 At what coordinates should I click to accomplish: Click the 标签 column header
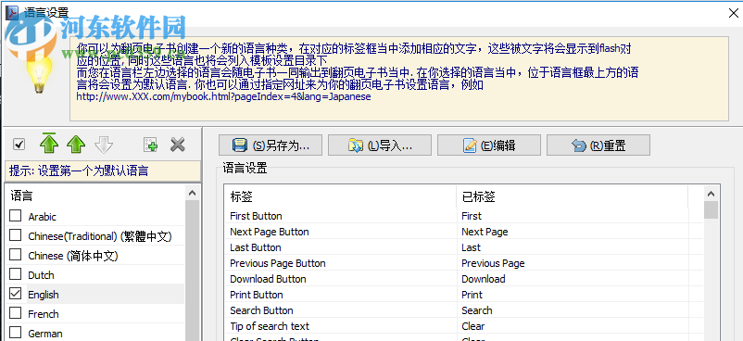coord(341,196)
